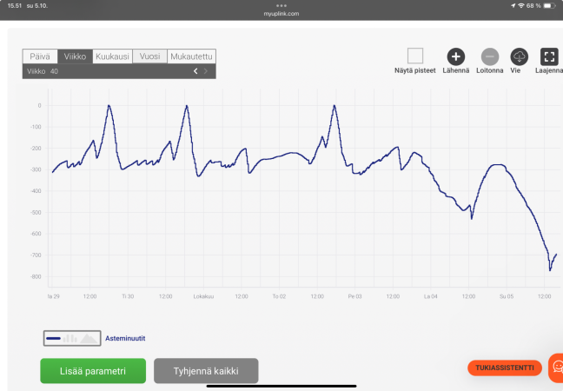Image resolution: width=563 pixels, height=391 pixels.
Task: Export data using the Vie cloud icon
Action: (x=520, y=56)
